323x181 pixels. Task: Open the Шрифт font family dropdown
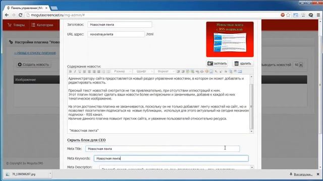144,71
